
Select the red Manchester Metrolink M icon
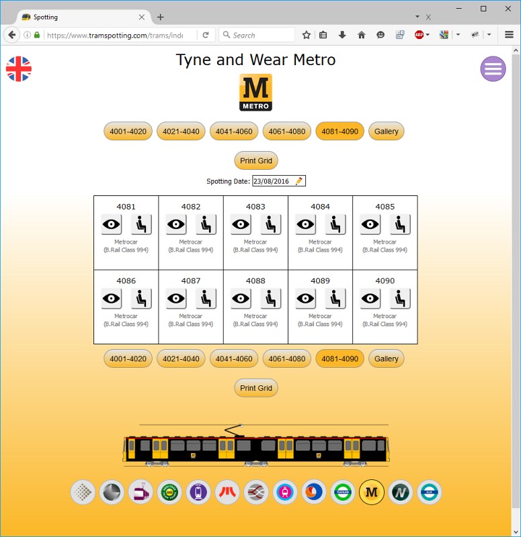pyautogui.click(x=227, y=492)
